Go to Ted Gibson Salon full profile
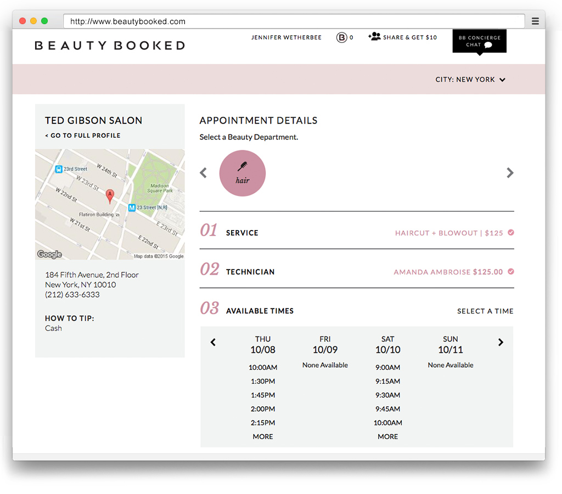The image size is (562, 494). [83, 136]
